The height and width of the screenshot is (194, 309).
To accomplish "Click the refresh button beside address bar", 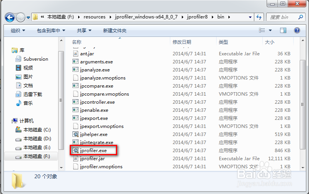I will click(259, 17).
